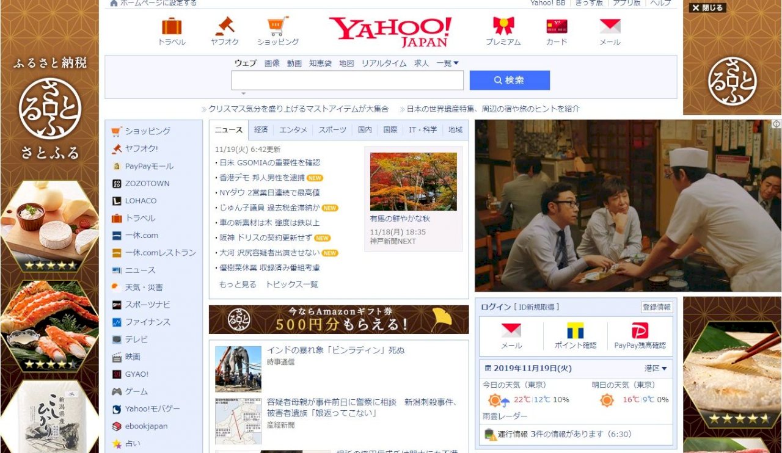Image resolution: width=782 pixels, height=453 pixels.
Task: Open the elephant news thumbnail
Action: coord(238,369)
